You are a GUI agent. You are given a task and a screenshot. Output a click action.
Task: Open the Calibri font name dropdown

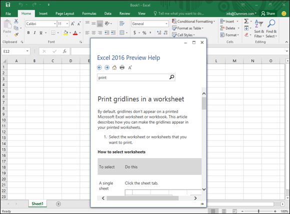[55, 23]
